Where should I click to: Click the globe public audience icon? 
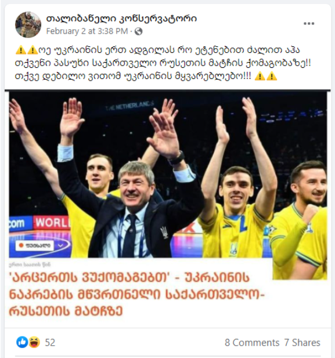tap(139, 31)
